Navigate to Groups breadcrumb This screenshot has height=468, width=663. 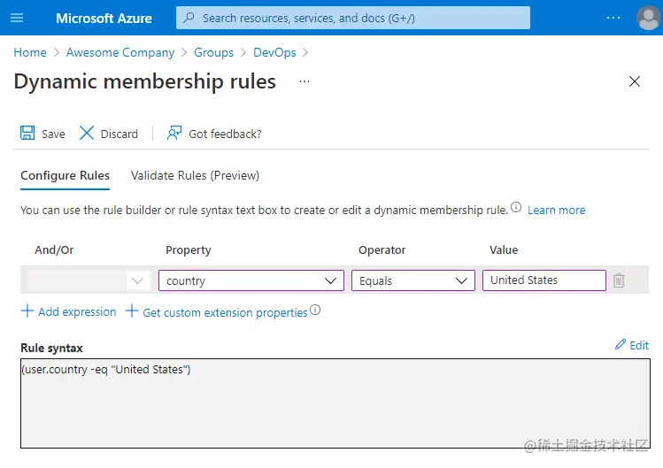tap(213, 52)
